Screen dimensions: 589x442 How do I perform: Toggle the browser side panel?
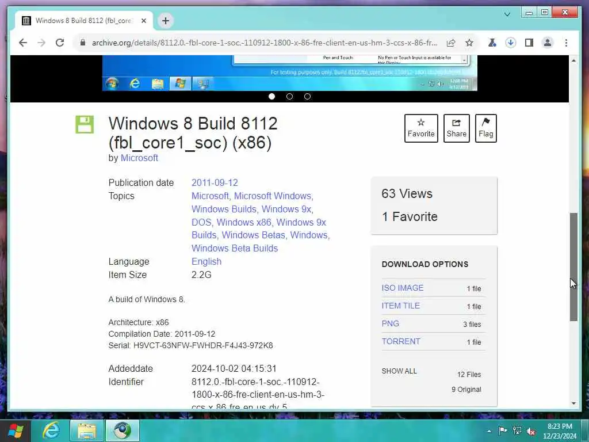pos(529,43)
